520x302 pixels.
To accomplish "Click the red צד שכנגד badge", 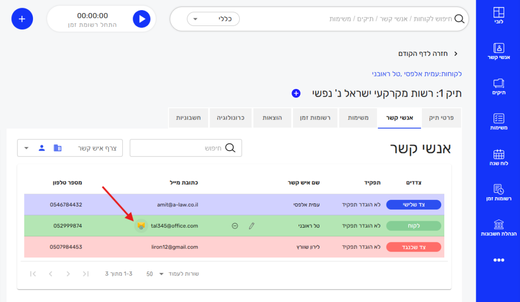I will [x=413, y=247].
